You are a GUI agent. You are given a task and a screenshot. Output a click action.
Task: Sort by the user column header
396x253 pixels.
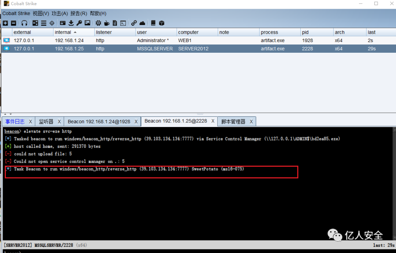point(156,32)
